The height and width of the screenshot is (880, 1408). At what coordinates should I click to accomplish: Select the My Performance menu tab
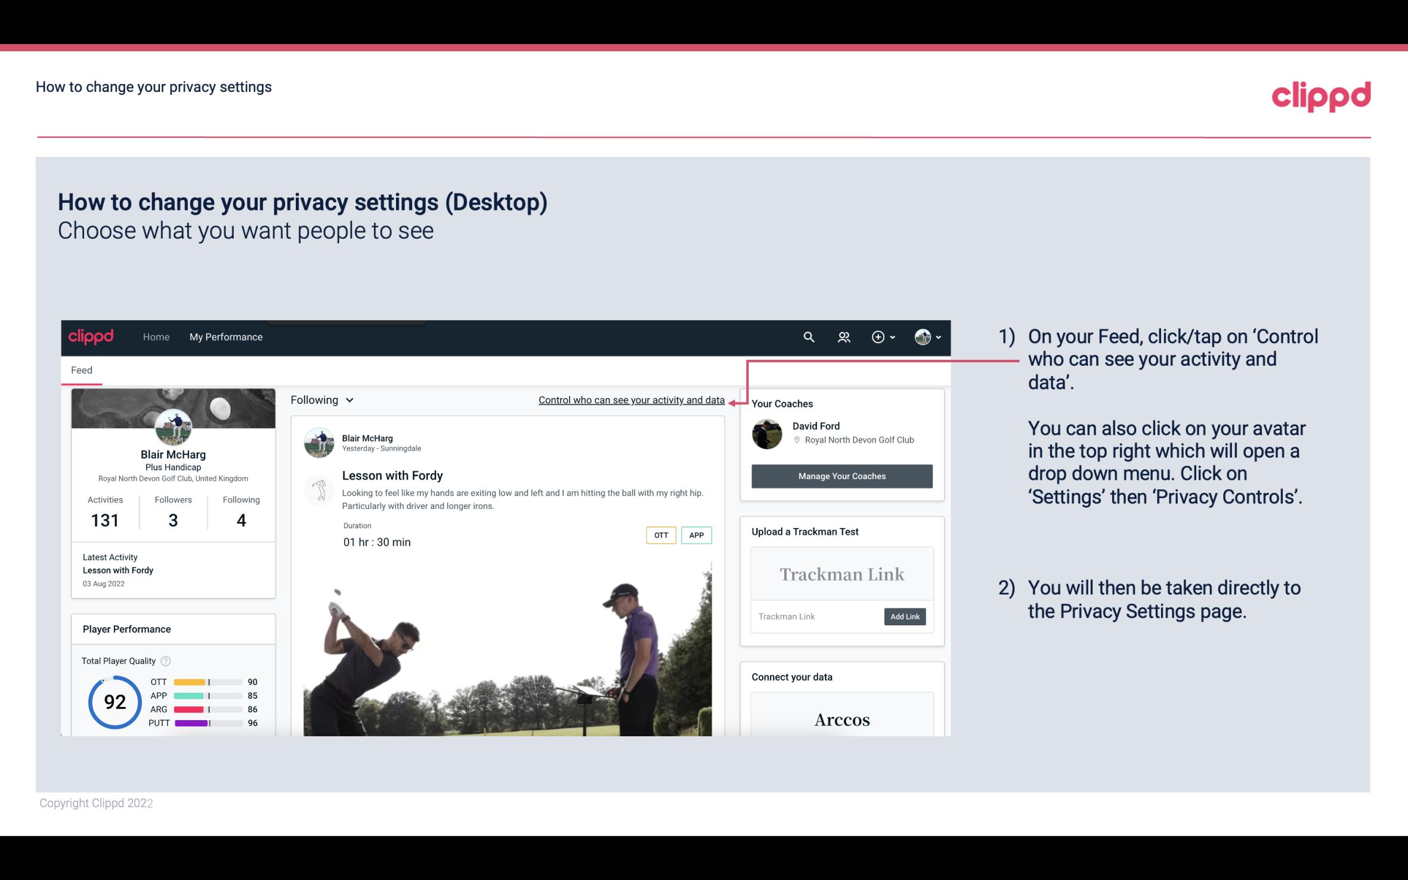coord(225,336)
